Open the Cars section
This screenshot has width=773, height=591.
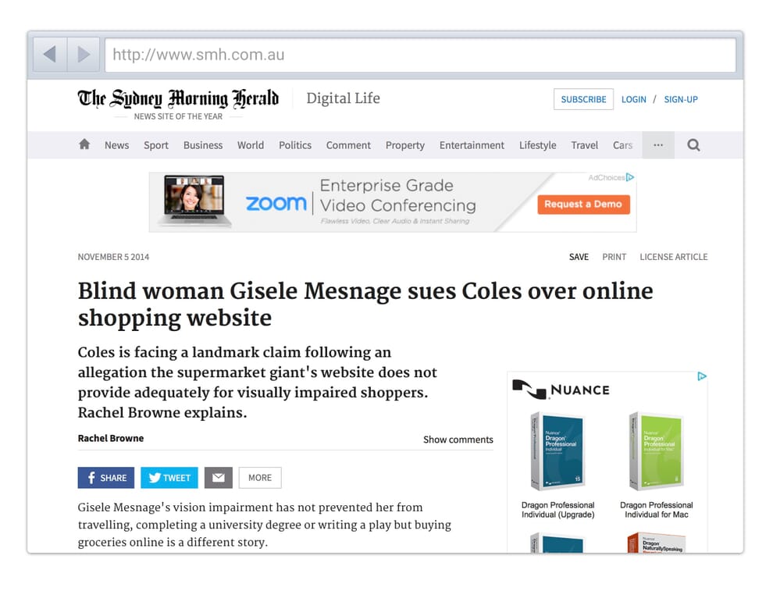[622, 145]
